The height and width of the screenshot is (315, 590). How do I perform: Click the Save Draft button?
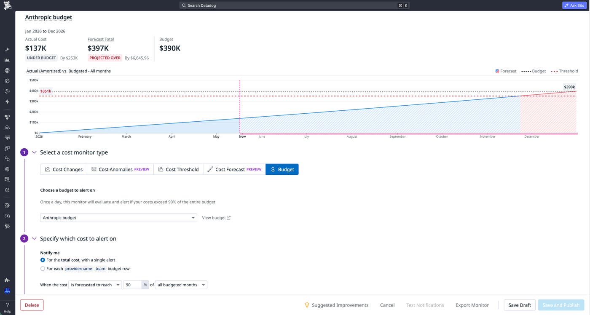click(x=520, y=305)
